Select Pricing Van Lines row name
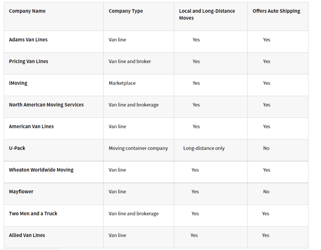This screenshot has width=321, height=250. pyautogui.click(x=29, y=61)
